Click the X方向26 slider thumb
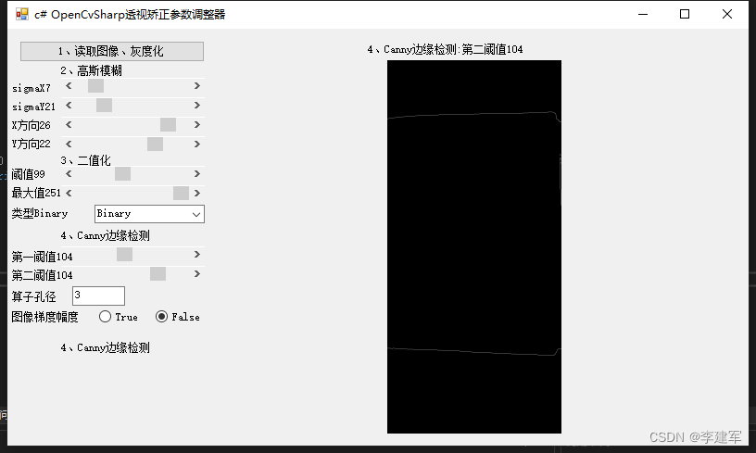This screenshot has width=756, height=453. tap(168, 124)
